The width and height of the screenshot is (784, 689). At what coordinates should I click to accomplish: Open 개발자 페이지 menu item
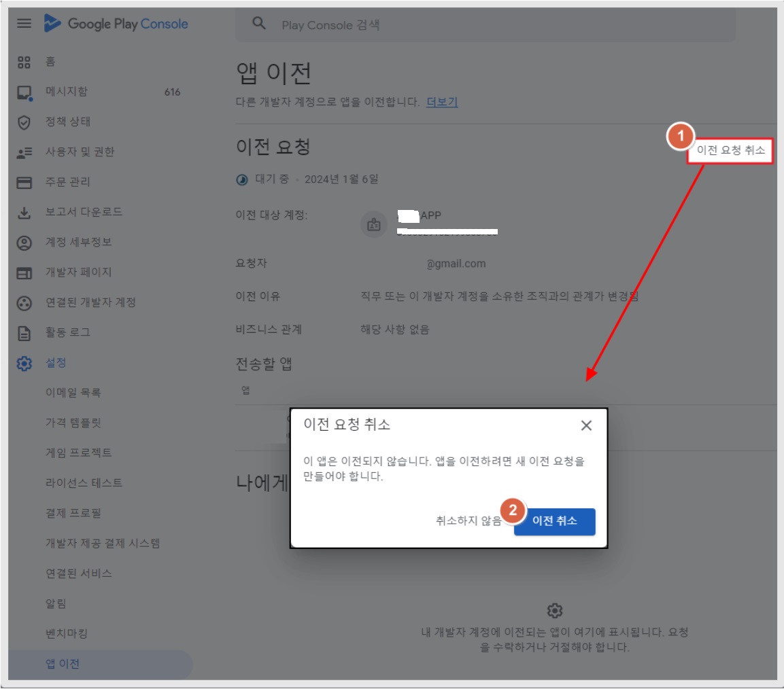[x=78, y=272]
